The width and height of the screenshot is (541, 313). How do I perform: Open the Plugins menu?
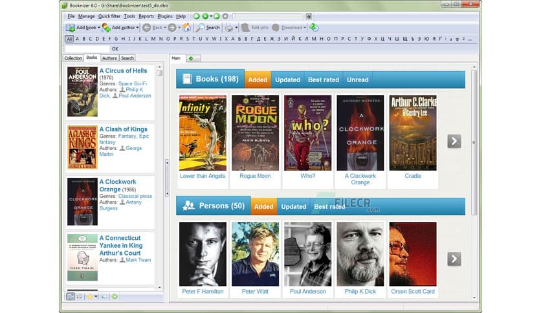tap(165, 16)
